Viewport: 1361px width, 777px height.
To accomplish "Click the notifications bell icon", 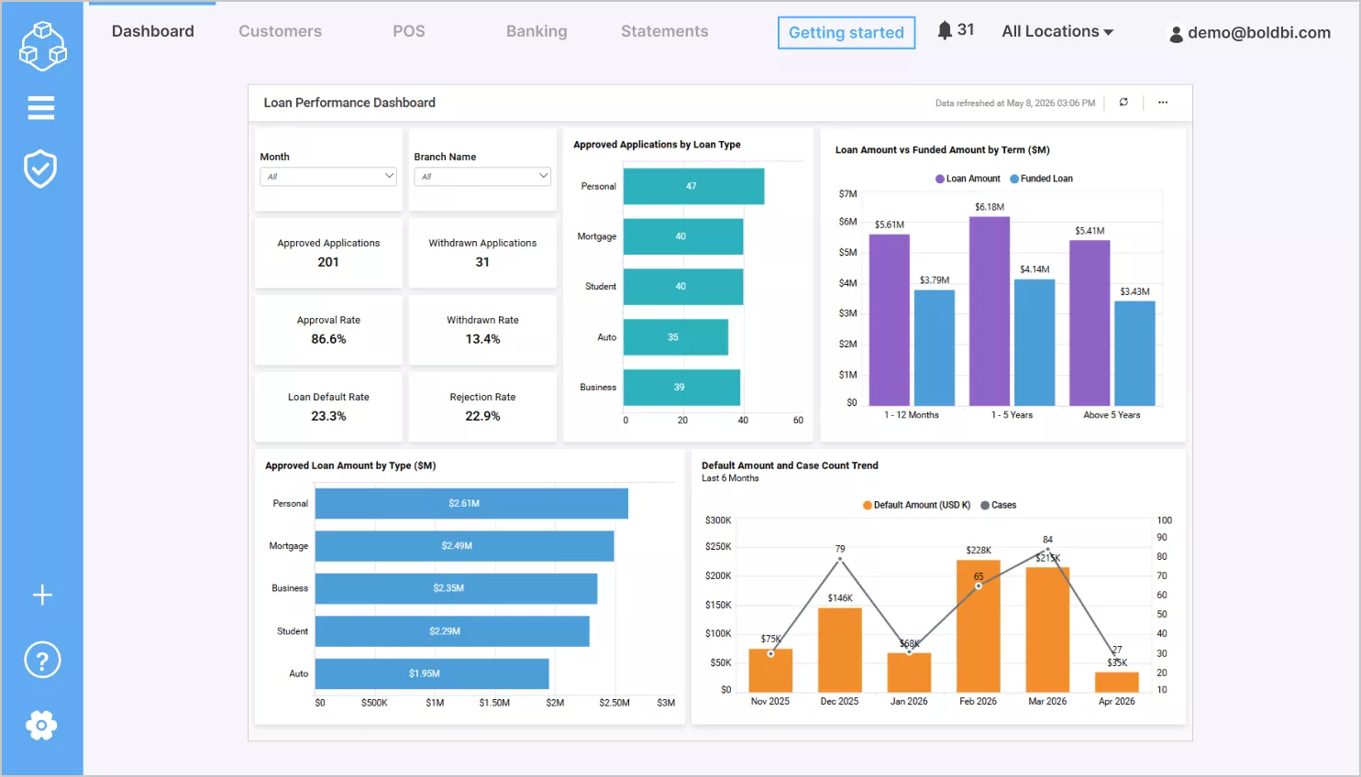I will pos(945,30).
